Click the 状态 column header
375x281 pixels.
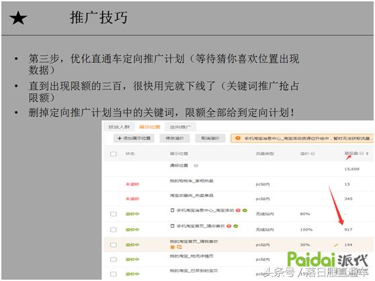click(130, 154)
